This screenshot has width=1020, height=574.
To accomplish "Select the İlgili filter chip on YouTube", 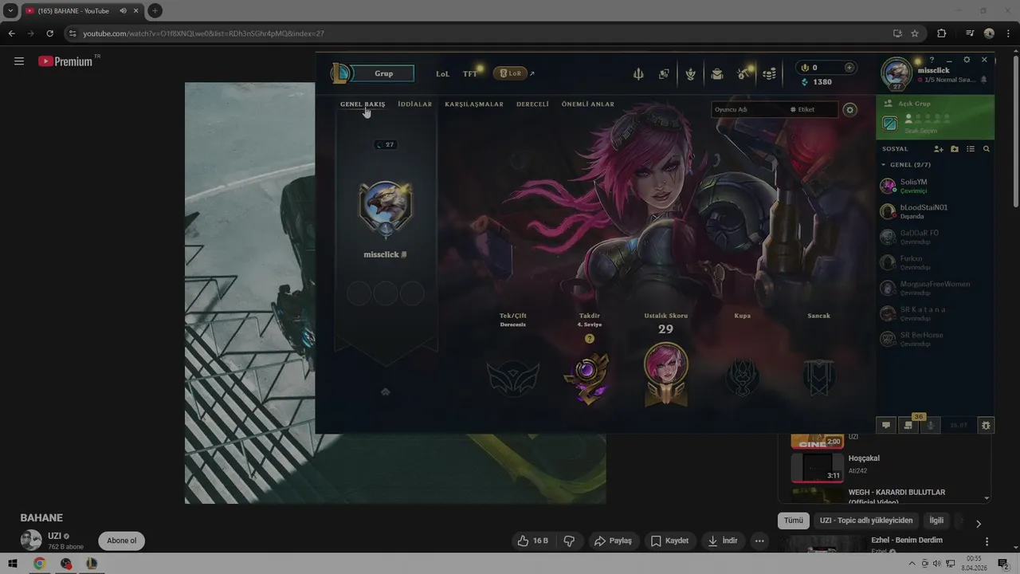I will (x=936, y=521).
